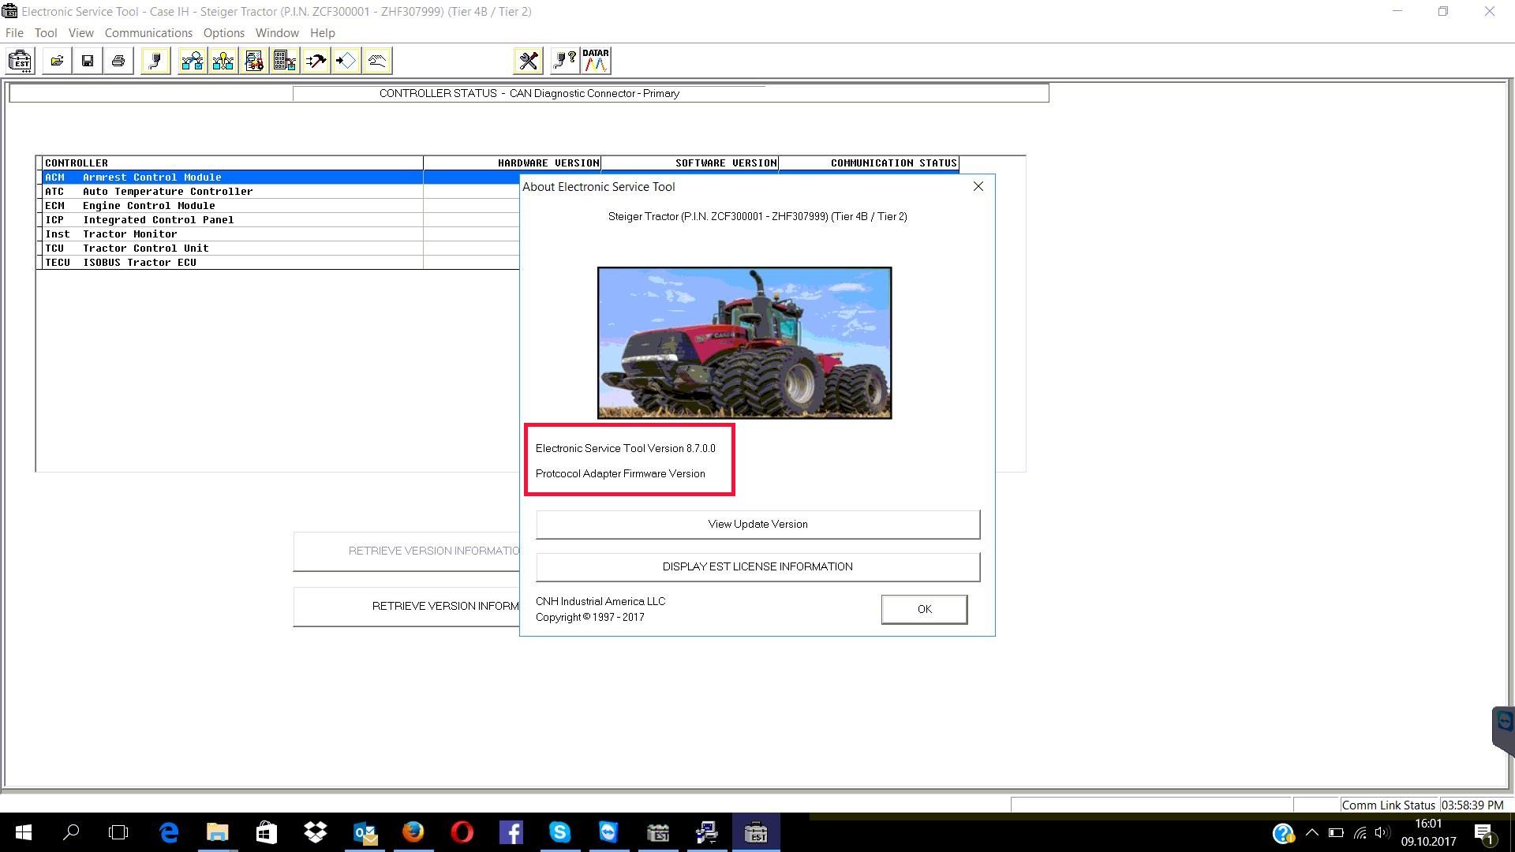Open the Windows Start menu
The image size is (1515, 852).
tap(24, 832)
